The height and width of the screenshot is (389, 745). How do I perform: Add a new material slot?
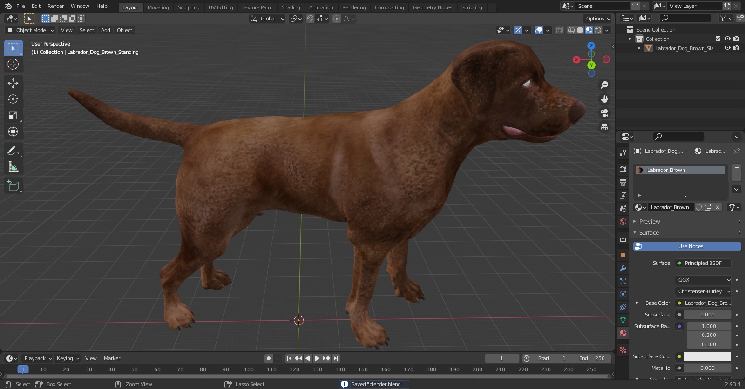point(737,168)
